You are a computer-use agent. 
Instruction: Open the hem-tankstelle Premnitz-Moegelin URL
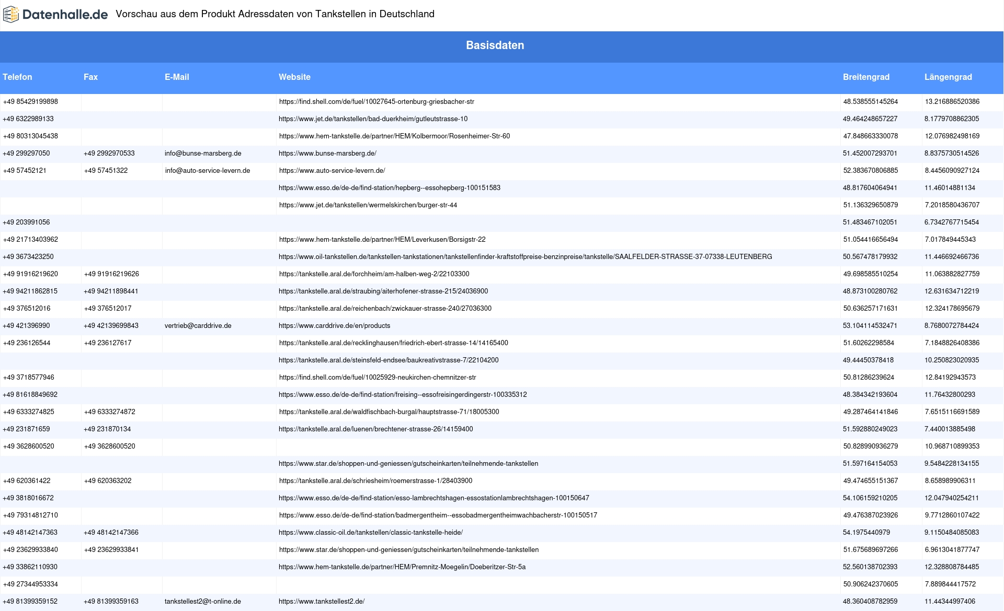[402, 567]
